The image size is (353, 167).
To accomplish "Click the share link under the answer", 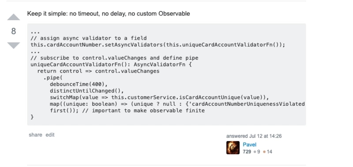I will point(35,135).
